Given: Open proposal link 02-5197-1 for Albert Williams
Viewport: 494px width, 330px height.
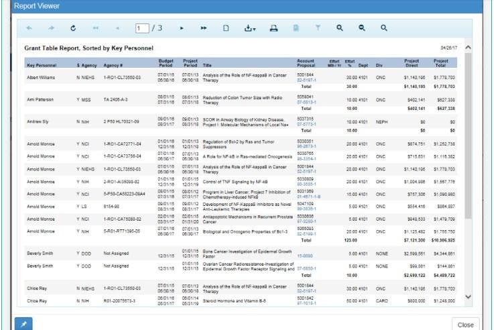Looking at the screenshot, I should [306, 80].
